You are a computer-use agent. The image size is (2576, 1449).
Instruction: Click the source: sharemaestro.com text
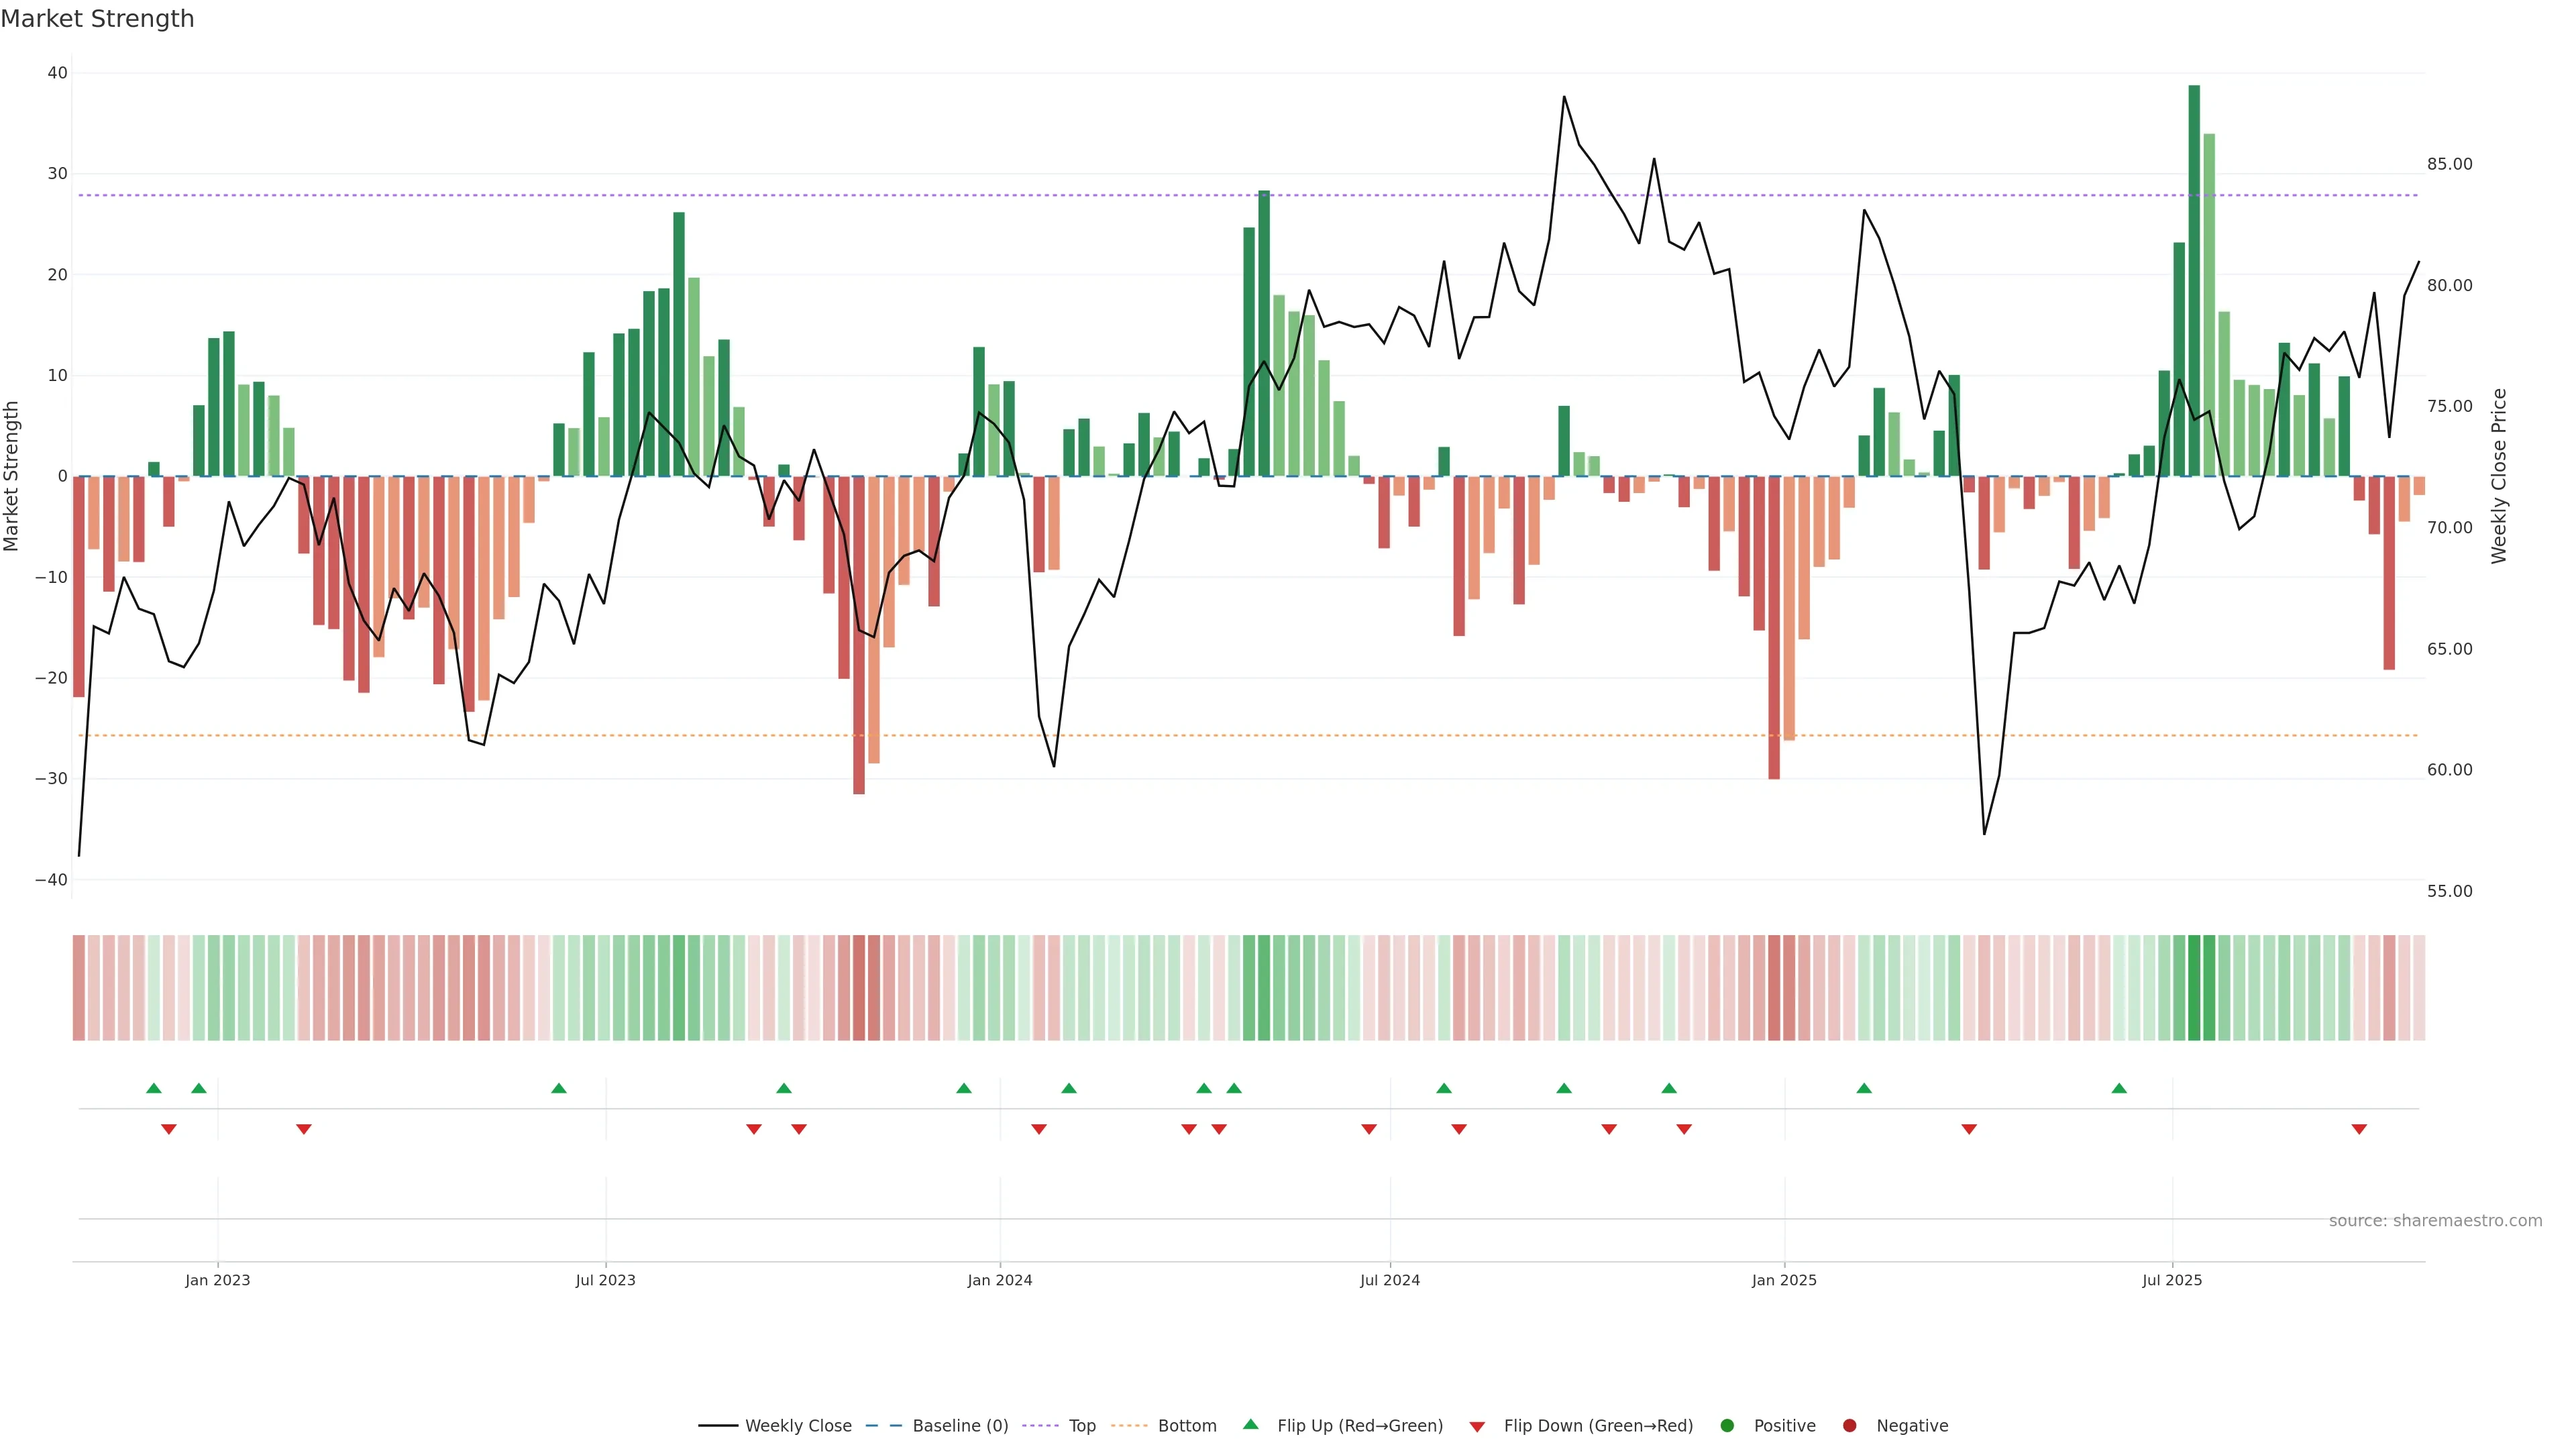[x=2435, y=1221]
